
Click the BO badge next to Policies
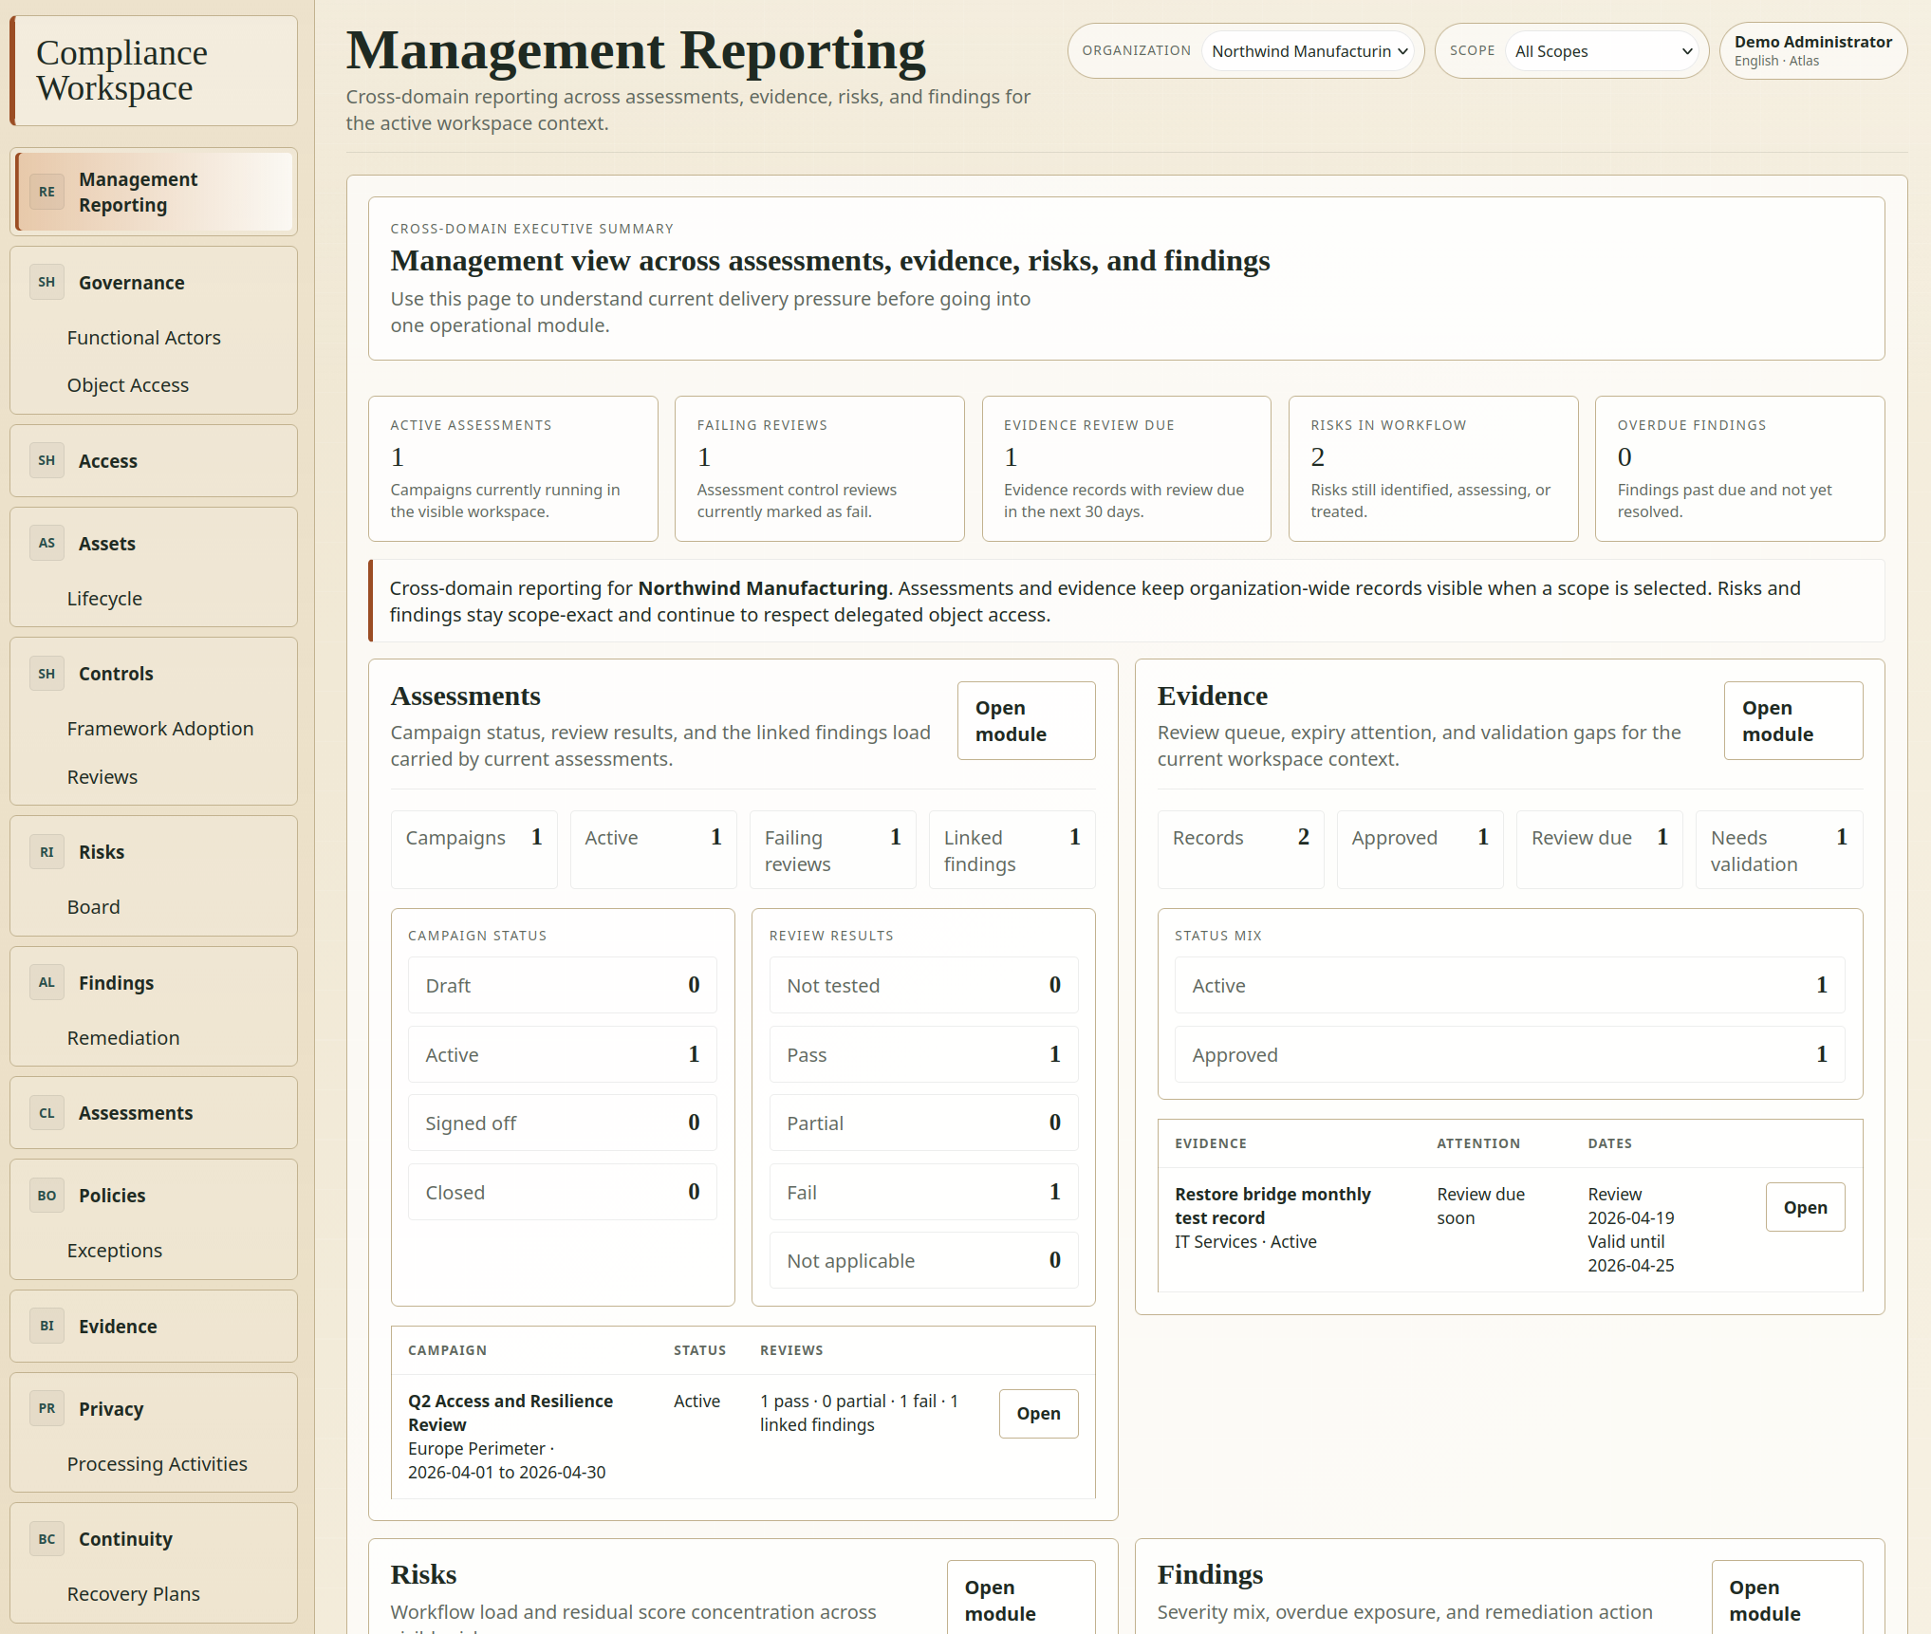(x=46, y=1196)
